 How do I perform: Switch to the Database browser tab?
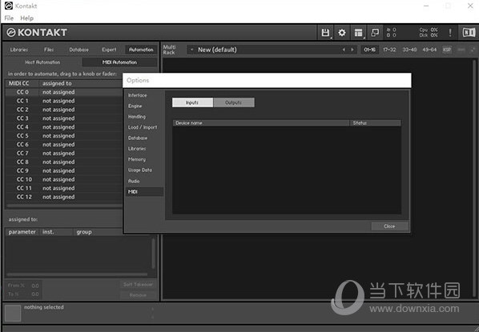tap(78, 50)
